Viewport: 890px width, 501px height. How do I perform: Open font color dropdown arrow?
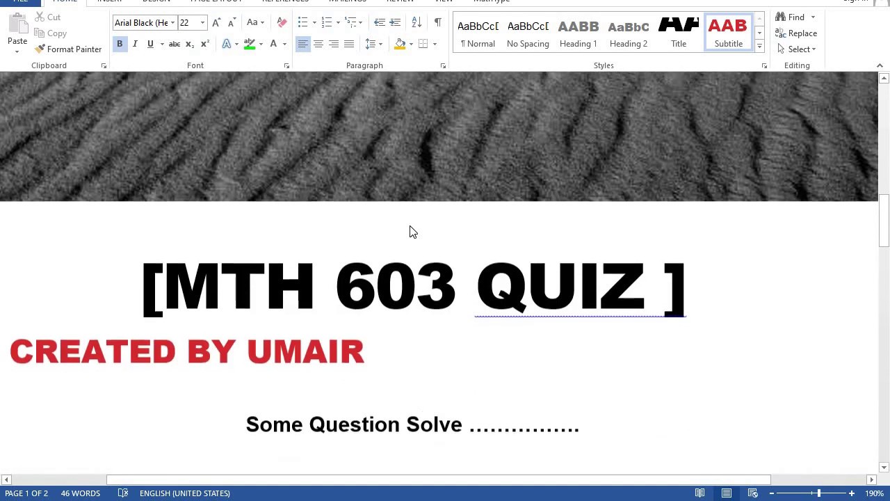tap(284, 44)
